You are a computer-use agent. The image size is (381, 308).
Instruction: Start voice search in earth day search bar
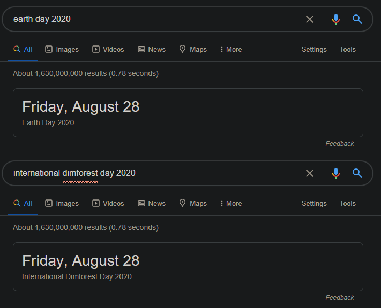pos(336,19)
